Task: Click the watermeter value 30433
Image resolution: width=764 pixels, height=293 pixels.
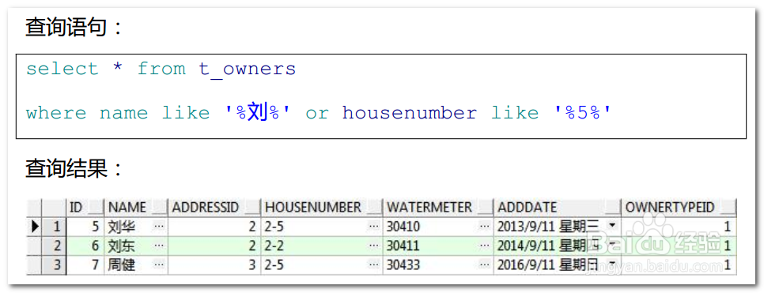Action: [403, 265]
